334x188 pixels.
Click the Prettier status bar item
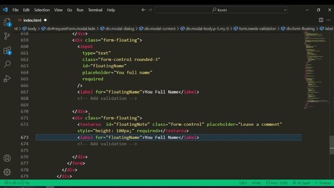point(323,183)
